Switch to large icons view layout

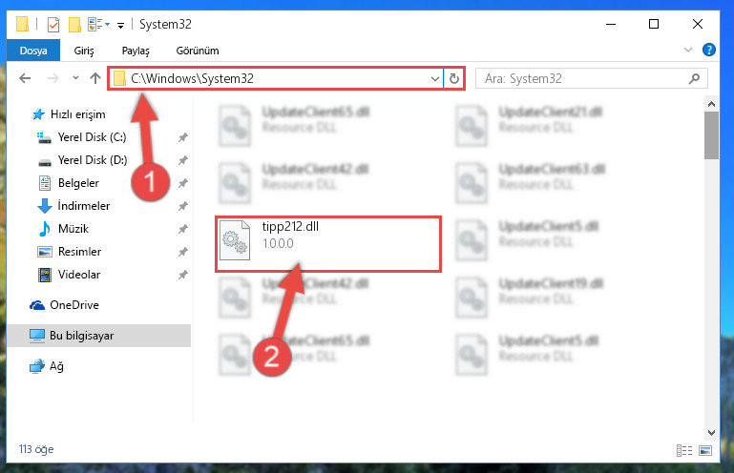coord(705,450)
